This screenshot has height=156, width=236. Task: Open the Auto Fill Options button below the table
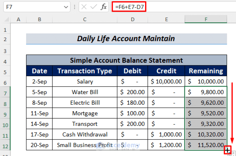[x=232, y=154]
